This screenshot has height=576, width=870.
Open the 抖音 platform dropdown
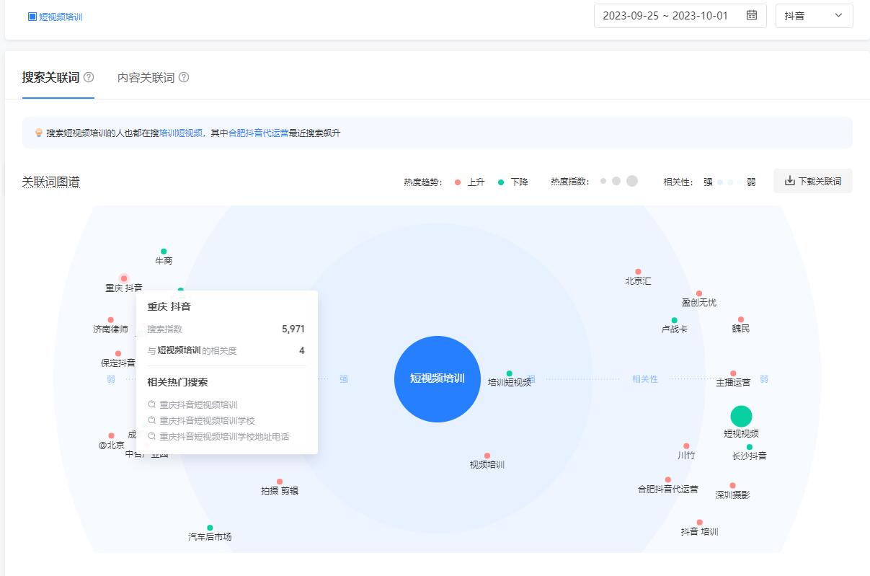coord(814,16)
